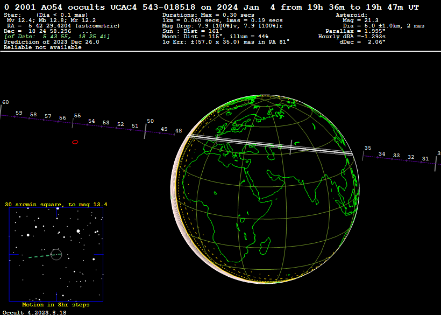Click the 'Asteroid:' heading

click(x=352, y=15)
